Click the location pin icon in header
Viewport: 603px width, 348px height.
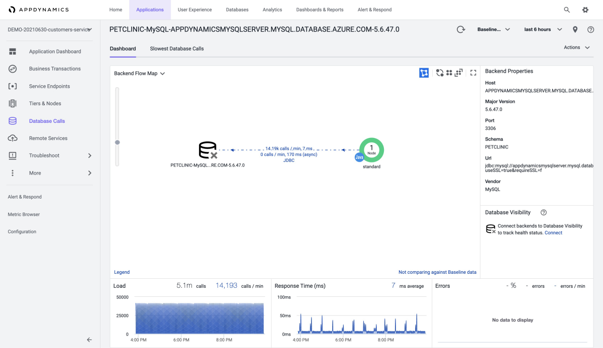click(575, 30)
